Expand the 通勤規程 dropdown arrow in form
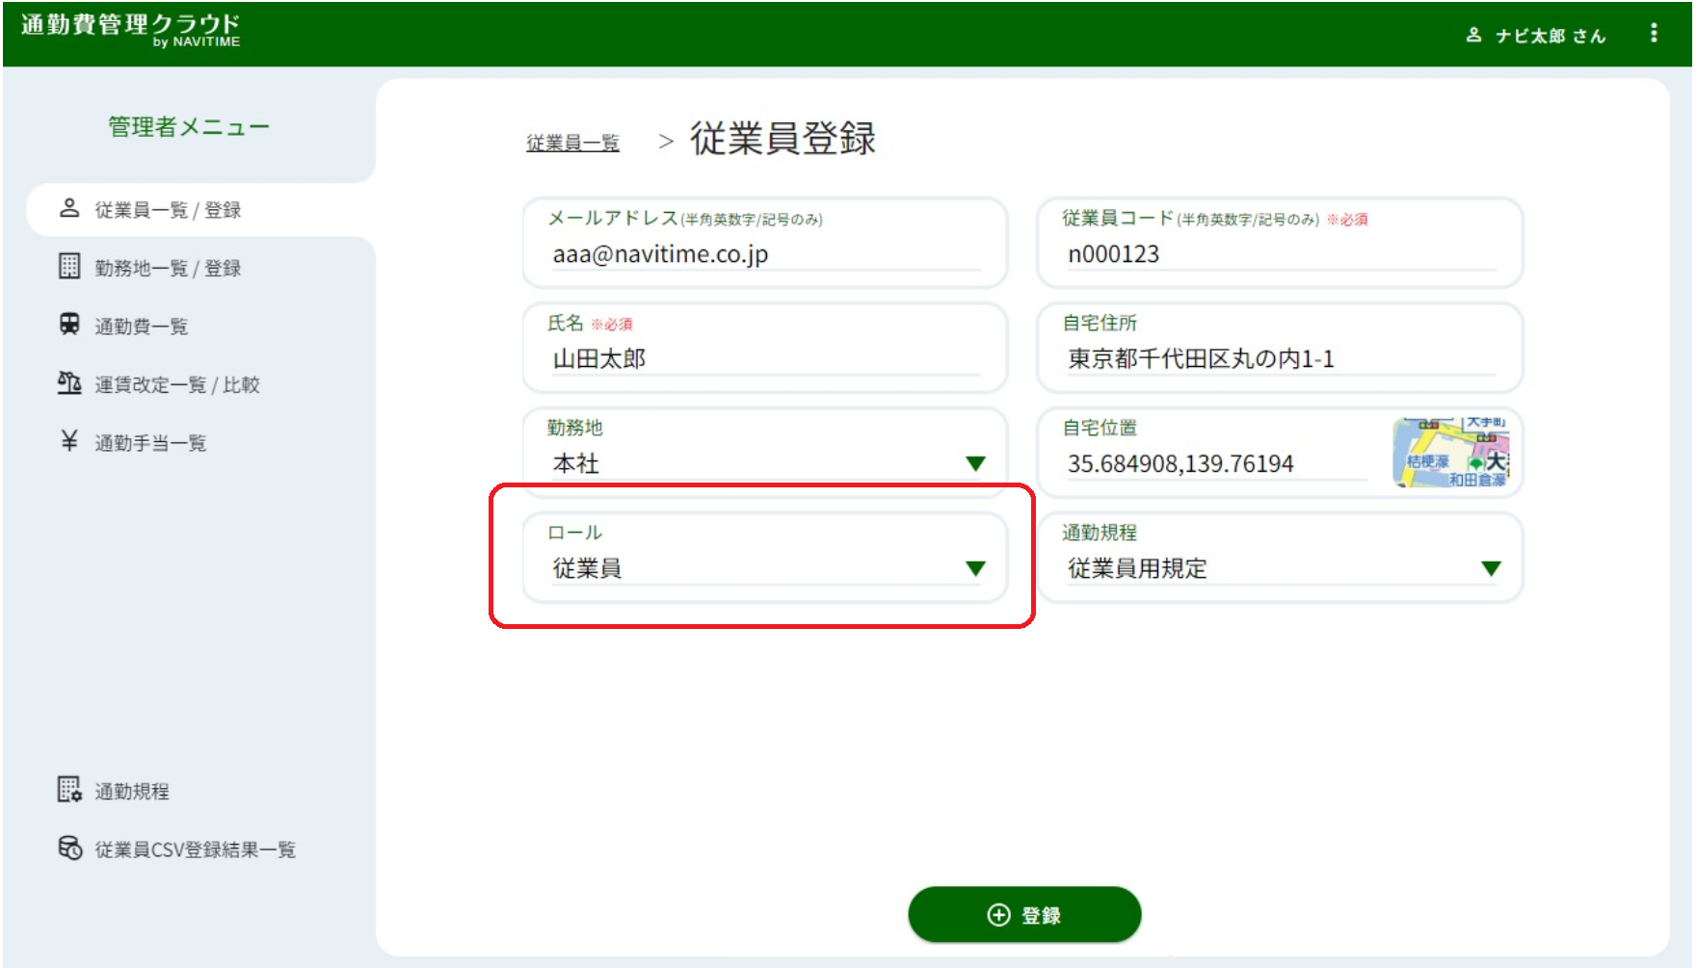Image resolution: width=1697 pixels, height=968 pixels. (x=1491, y=569)
